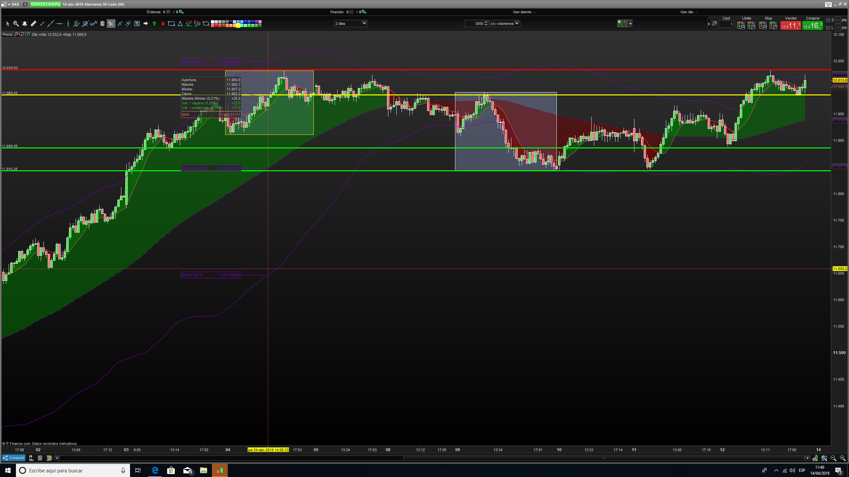This screenshot has height=477, width=849.
Task: Click the green Comprar price button
Action: tap(813, 26)
